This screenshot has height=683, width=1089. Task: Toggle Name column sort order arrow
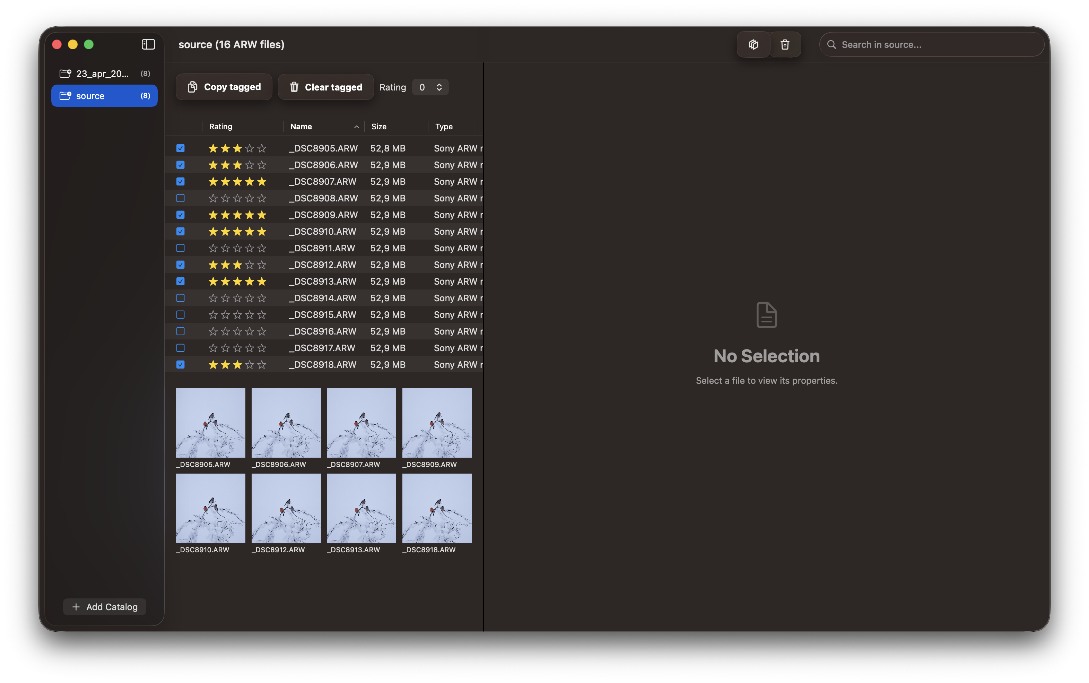click(x=356, y=127)
